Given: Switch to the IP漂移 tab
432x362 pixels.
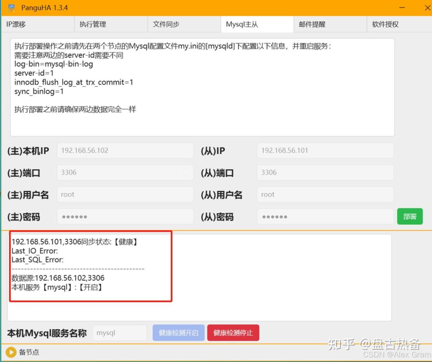Looking at the screenshot, I should click(x=37, y=24).
